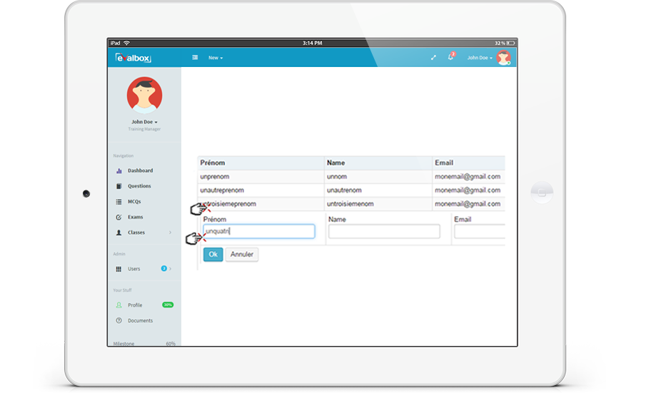Screen dimensions: 651x393
Task: Click the Evalbox logo
Action: 133,58
